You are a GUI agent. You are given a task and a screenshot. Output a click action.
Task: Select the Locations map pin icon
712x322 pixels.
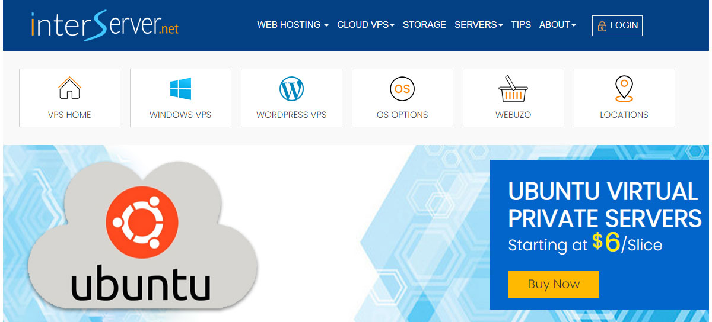(624, 89)
